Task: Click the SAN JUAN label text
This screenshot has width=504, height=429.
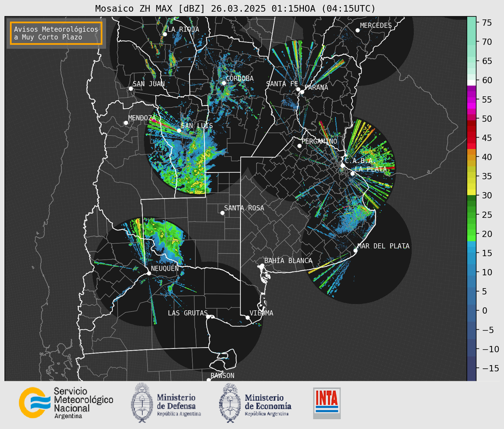Action: [148, 84]
